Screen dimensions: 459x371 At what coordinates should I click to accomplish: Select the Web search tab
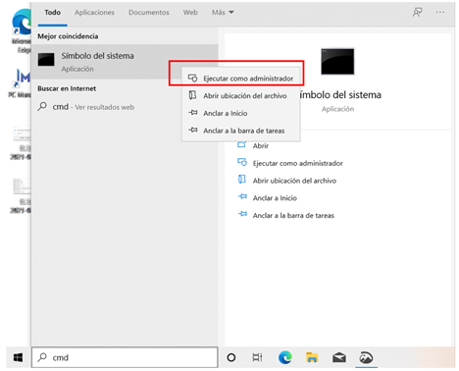pos(190,13)
